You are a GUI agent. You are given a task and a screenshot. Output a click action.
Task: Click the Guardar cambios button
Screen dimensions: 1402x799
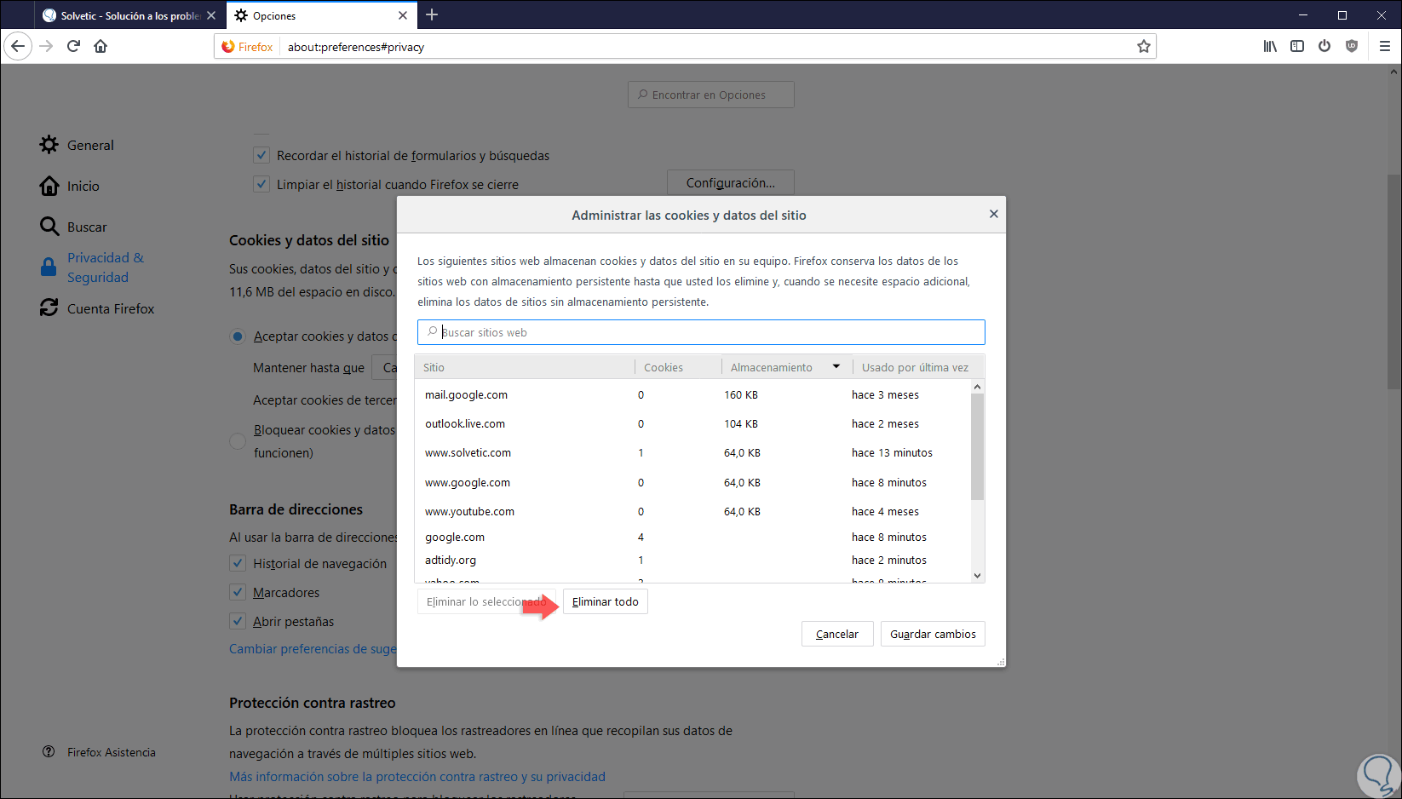click(933, 634)
